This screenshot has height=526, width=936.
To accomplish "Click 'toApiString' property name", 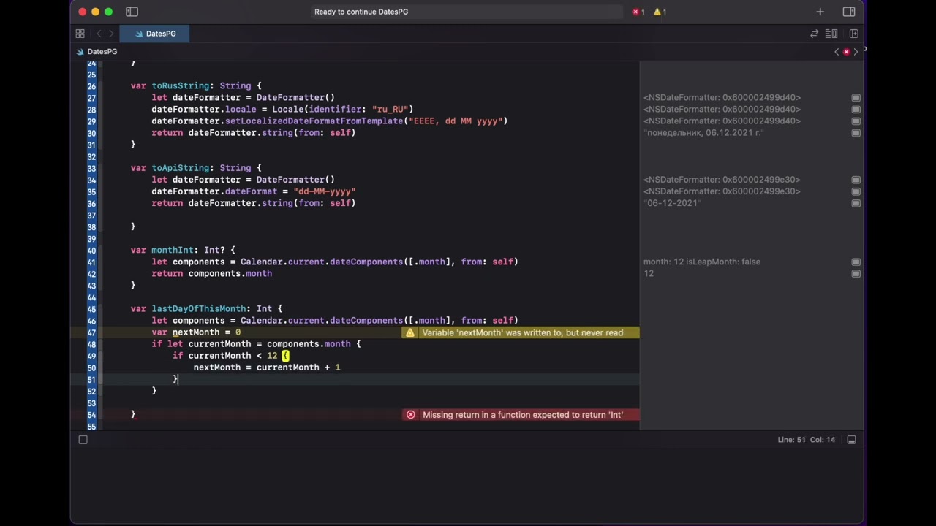I will click(x=181, y=168).
